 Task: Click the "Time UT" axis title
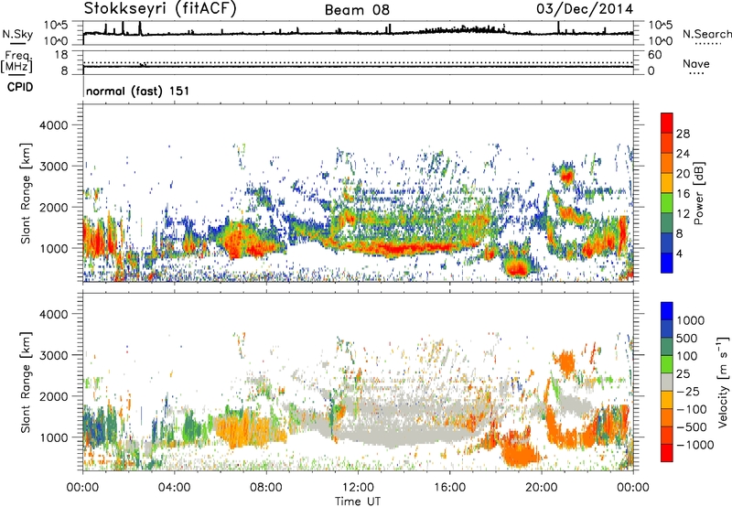358,502
